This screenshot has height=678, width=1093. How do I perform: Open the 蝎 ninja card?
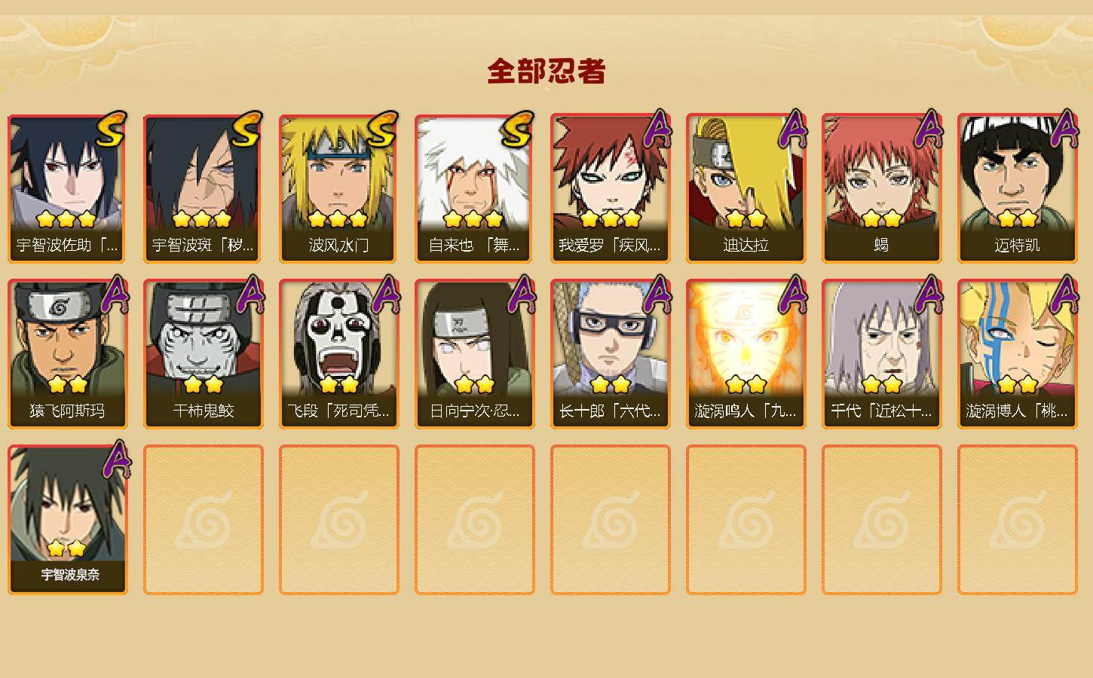(x=881, y=188)
